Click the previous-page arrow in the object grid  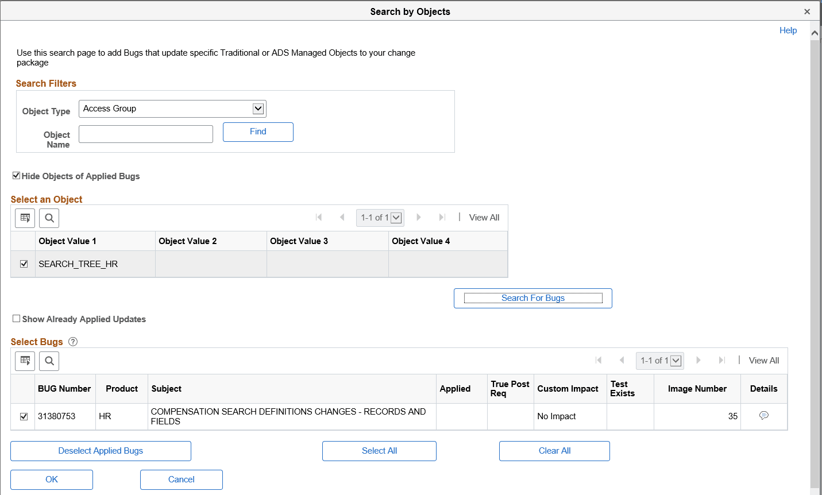click(x=342, y=217)
